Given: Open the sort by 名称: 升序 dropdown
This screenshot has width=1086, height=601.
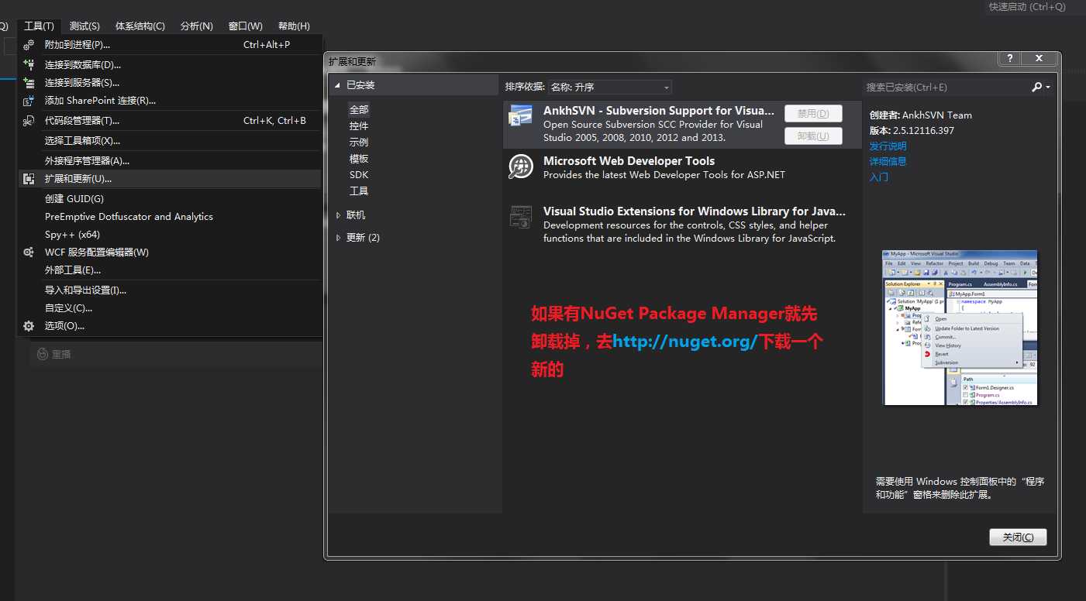Looking at the screenshot, I should click(x=609, y=88).
